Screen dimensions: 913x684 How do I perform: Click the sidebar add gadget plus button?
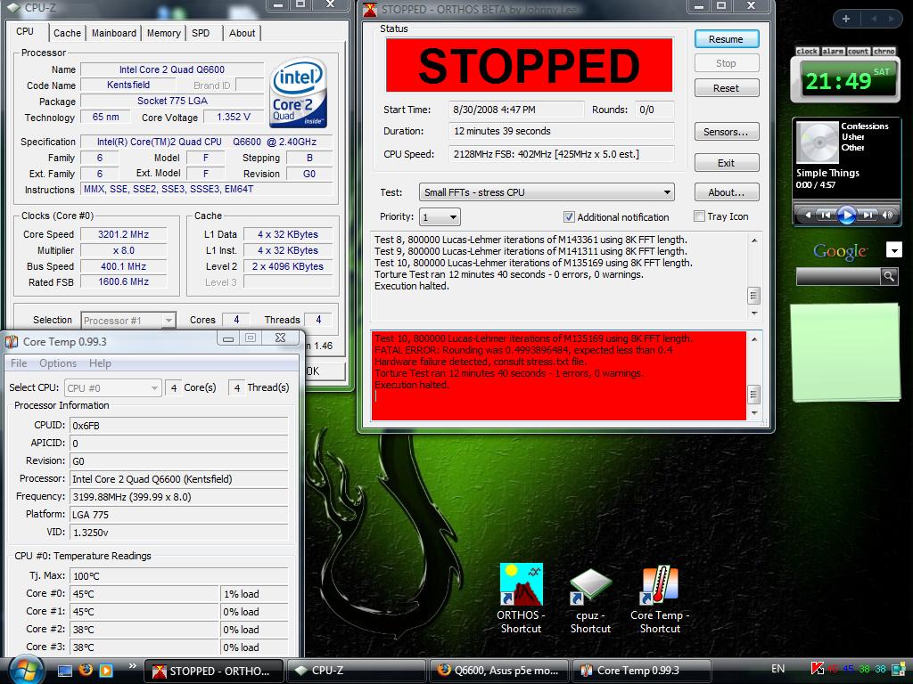(845, 19)
